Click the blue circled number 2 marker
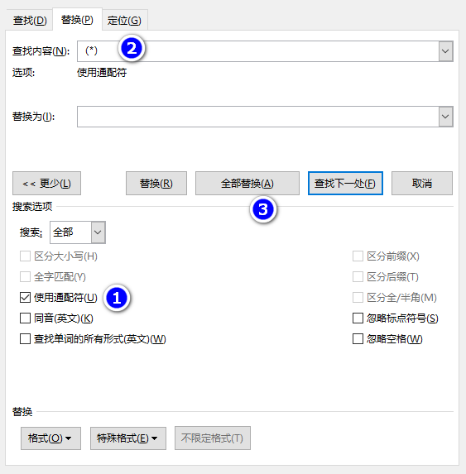 point(132,48)
